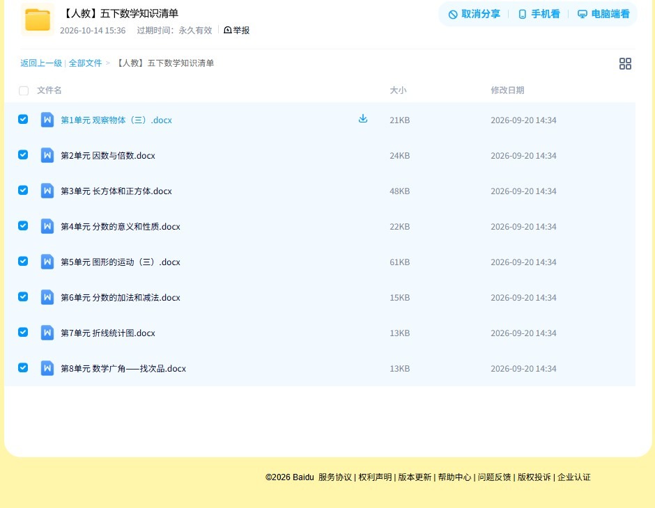
Task: Open 权利声明 footer link
Action: click(x=375, y=477)
